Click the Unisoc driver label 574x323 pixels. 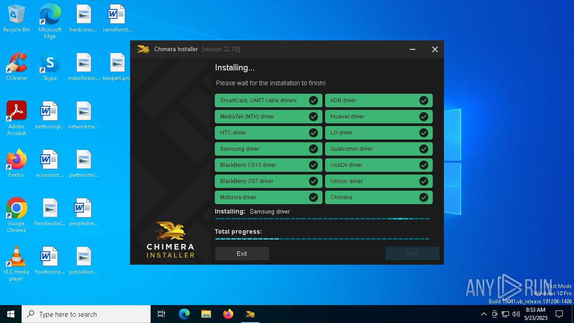tap(347, 181)
